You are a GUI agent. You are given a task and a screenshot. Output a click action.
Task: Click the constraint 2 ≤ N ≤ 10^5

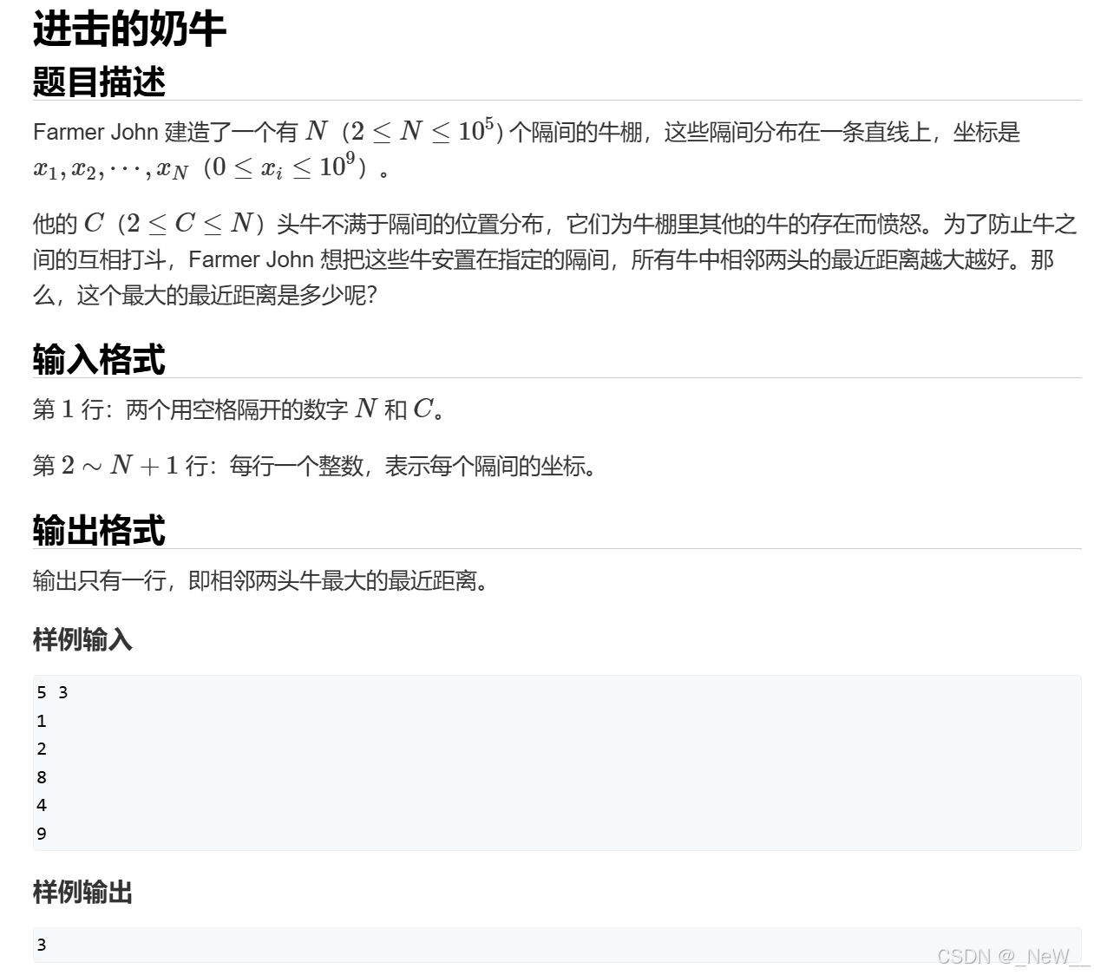[423, 131]
